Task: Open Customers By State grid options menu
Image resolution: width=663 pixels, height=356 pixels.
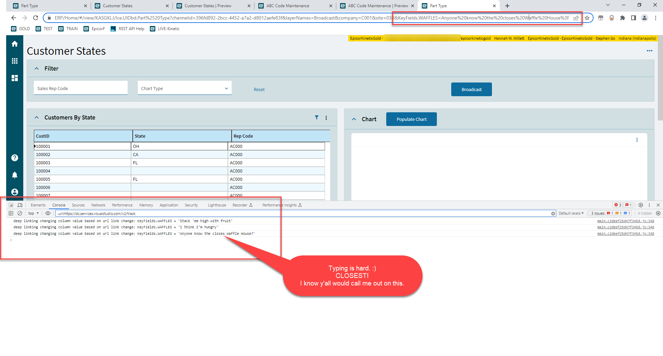Action: pos(326,118)
